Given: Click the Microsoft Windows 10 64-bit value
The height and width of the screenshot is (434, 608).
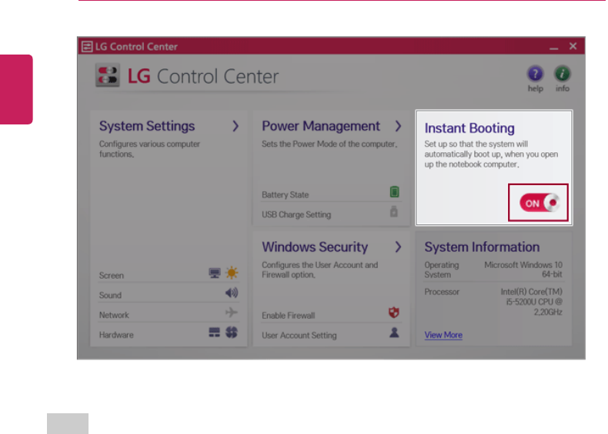Looking at the screenshot, I should click(523, 270).
